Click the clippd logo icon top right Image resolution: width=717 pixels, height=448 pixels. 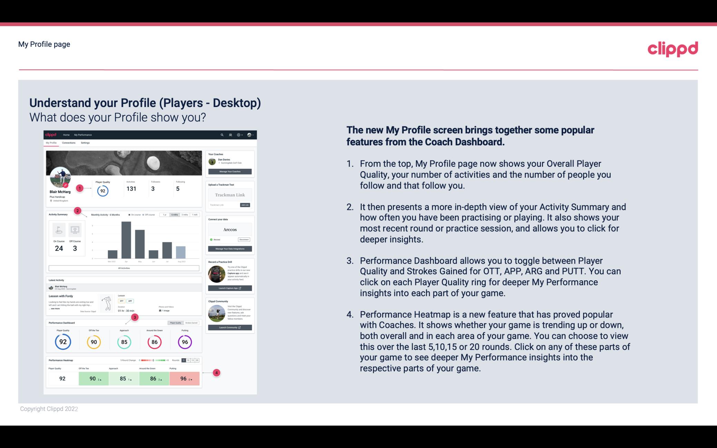[672, 48]
